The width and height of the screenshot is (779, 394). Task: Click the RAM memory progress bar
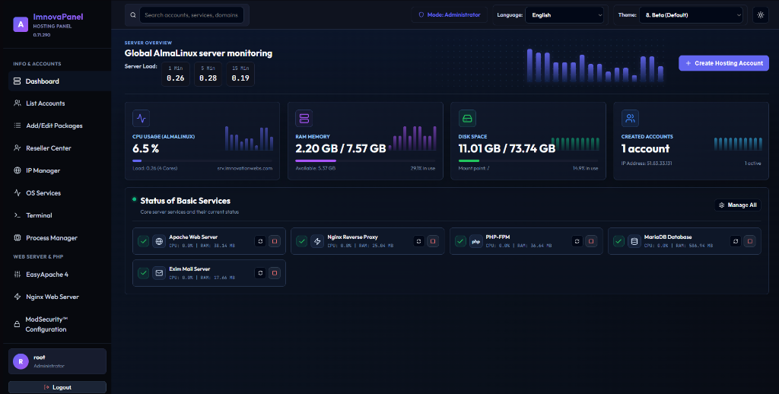point(365,160)
